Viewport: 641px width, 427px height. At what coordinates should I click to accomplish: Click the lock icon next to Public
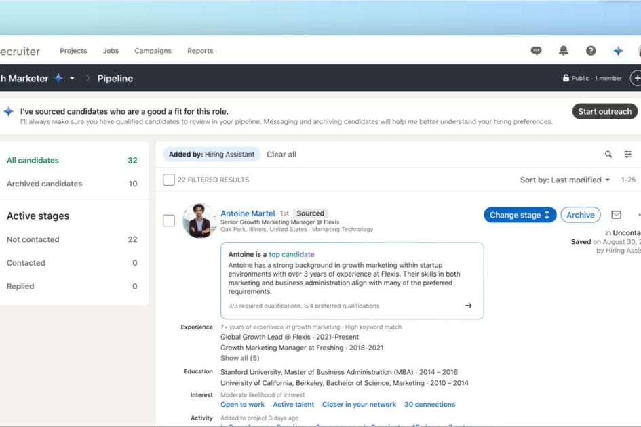tap(566, 78)
